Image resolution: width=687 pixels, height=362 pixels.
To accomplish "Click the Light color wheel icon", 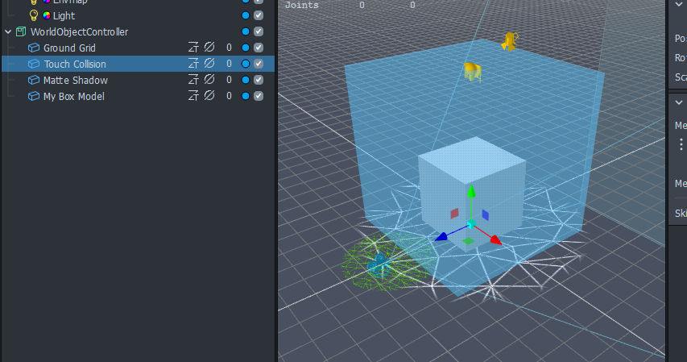I will (x=47, y=16).
